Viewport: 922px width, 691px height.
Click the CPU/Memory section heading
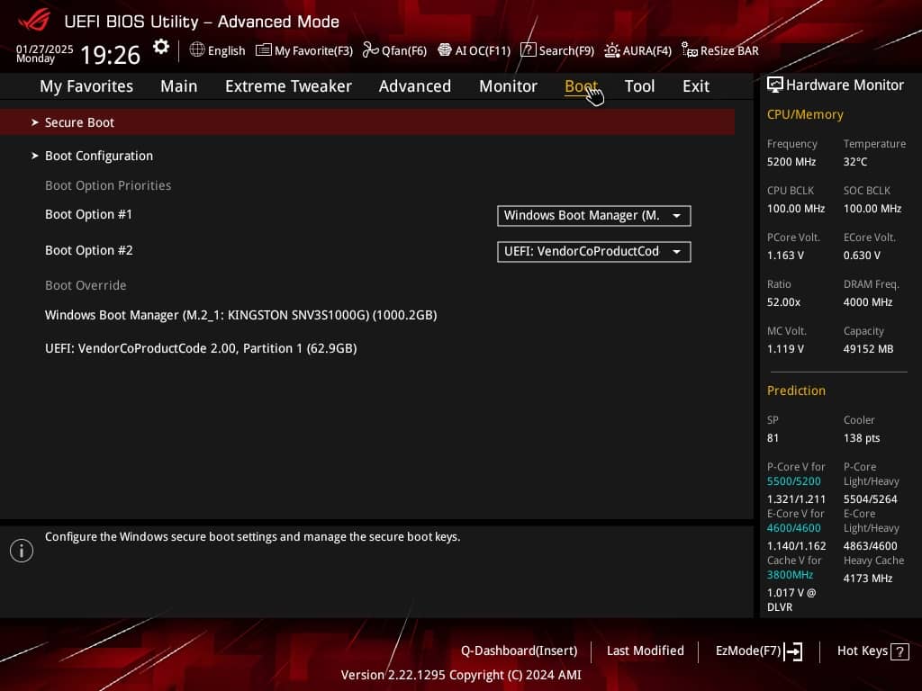(x=805, y=114)
